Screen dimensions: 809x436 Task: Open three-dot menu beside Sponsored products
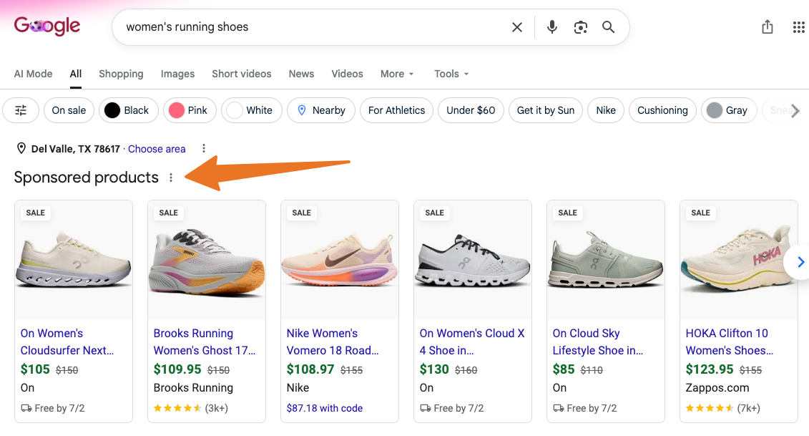[x=171, y=178]
